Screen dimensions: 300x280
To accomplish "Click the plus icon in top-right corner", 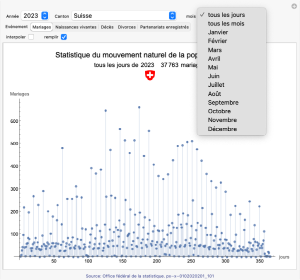I will [294, 6].
